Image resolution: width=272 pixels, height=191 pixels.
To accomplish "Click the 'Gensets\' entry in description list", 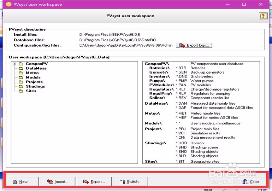I will (x=159, y=72).
